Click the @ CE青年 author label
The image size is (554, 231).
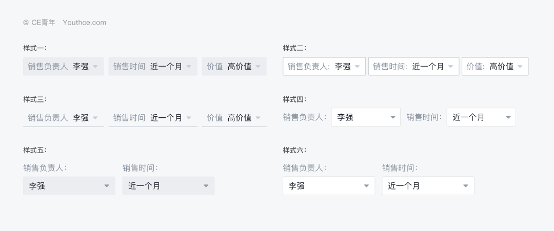pyautogui.click(x=39, y=23)
